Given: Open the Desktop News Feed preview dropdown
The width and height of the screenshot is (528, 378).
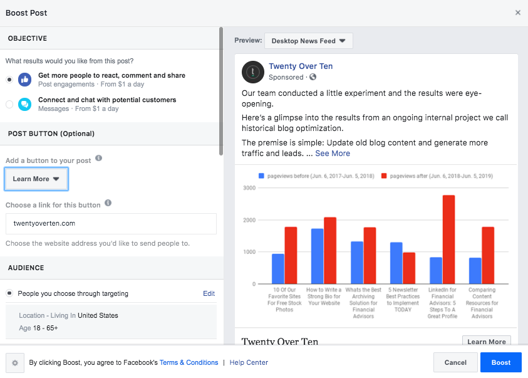Looking at the screenshot, I should pyautogui.click(x=309, y=41).
